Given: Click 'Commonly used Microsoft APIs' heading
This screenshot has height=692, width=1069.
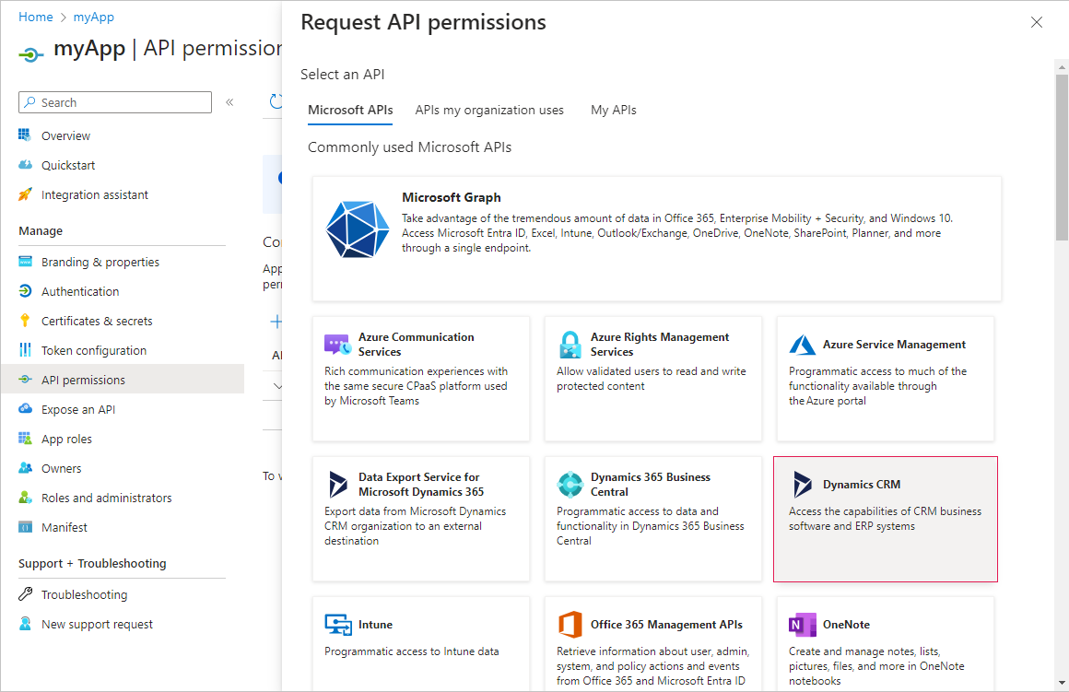Looking at the screenshot, I should (409, 147).
